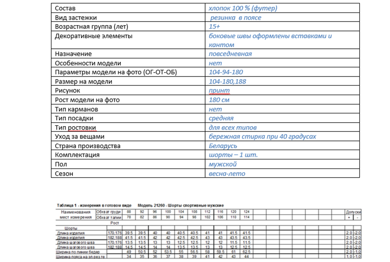The width and height of the screenshot is (390, 262).
Task: Click the 'Декоративные элементы' label
Action: point(94,36)
